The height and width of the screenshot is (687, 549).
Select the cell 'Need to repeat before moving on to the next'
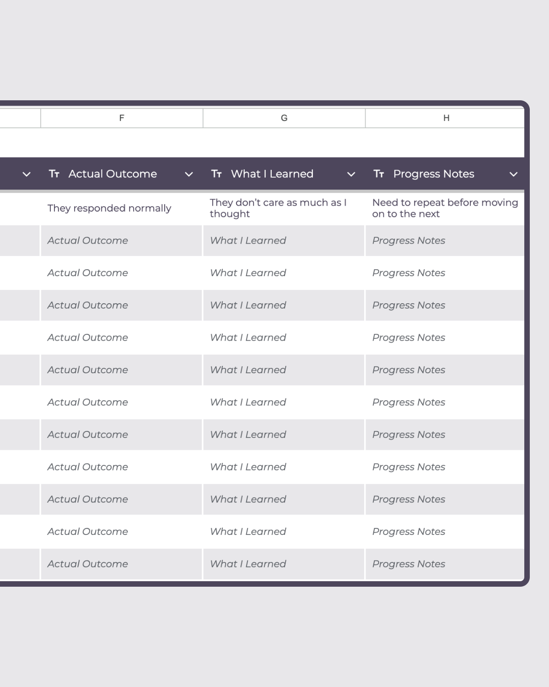point(445,208)
